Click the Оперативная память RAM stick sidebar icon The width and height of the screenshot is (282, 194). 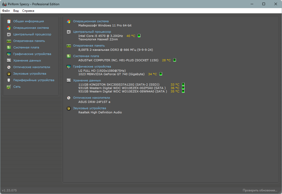pyautogui.click(x=9, y=41)
